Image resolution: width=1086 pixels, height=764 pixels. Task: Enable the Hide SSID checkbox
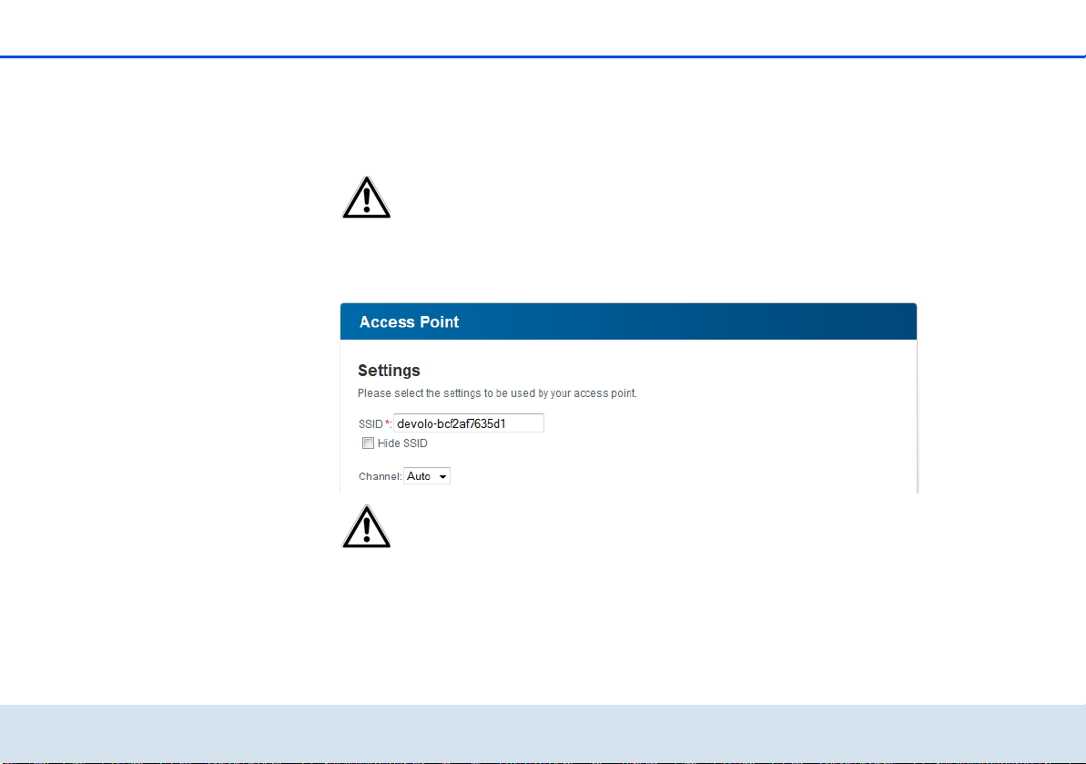point(369,443)
